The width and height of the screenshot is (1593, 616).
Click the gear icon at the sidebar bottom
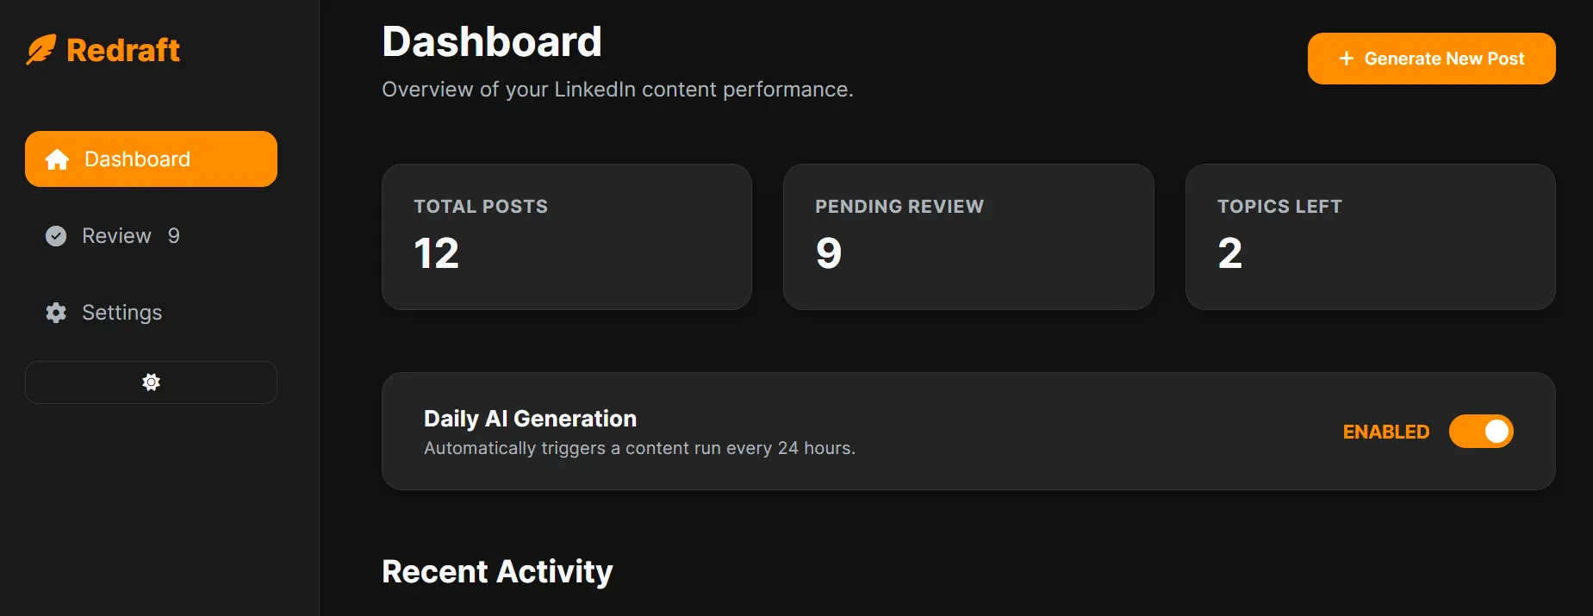(150, 382)
